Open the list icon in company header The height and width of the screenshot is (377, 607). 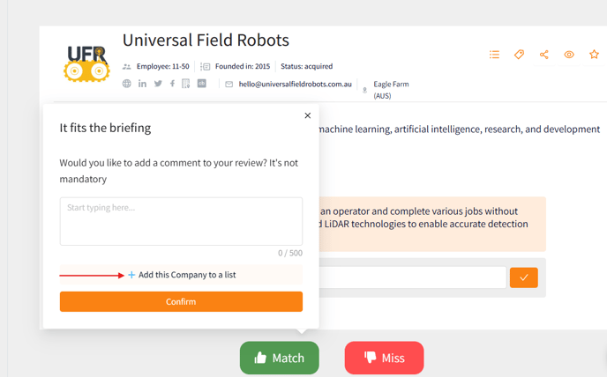[x=494, y=55]
